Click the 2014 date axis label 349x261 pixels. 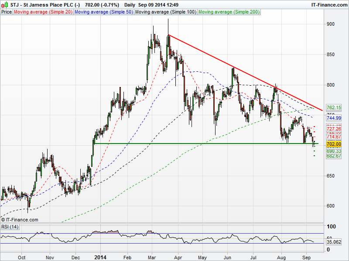click(x=100, y=258)
